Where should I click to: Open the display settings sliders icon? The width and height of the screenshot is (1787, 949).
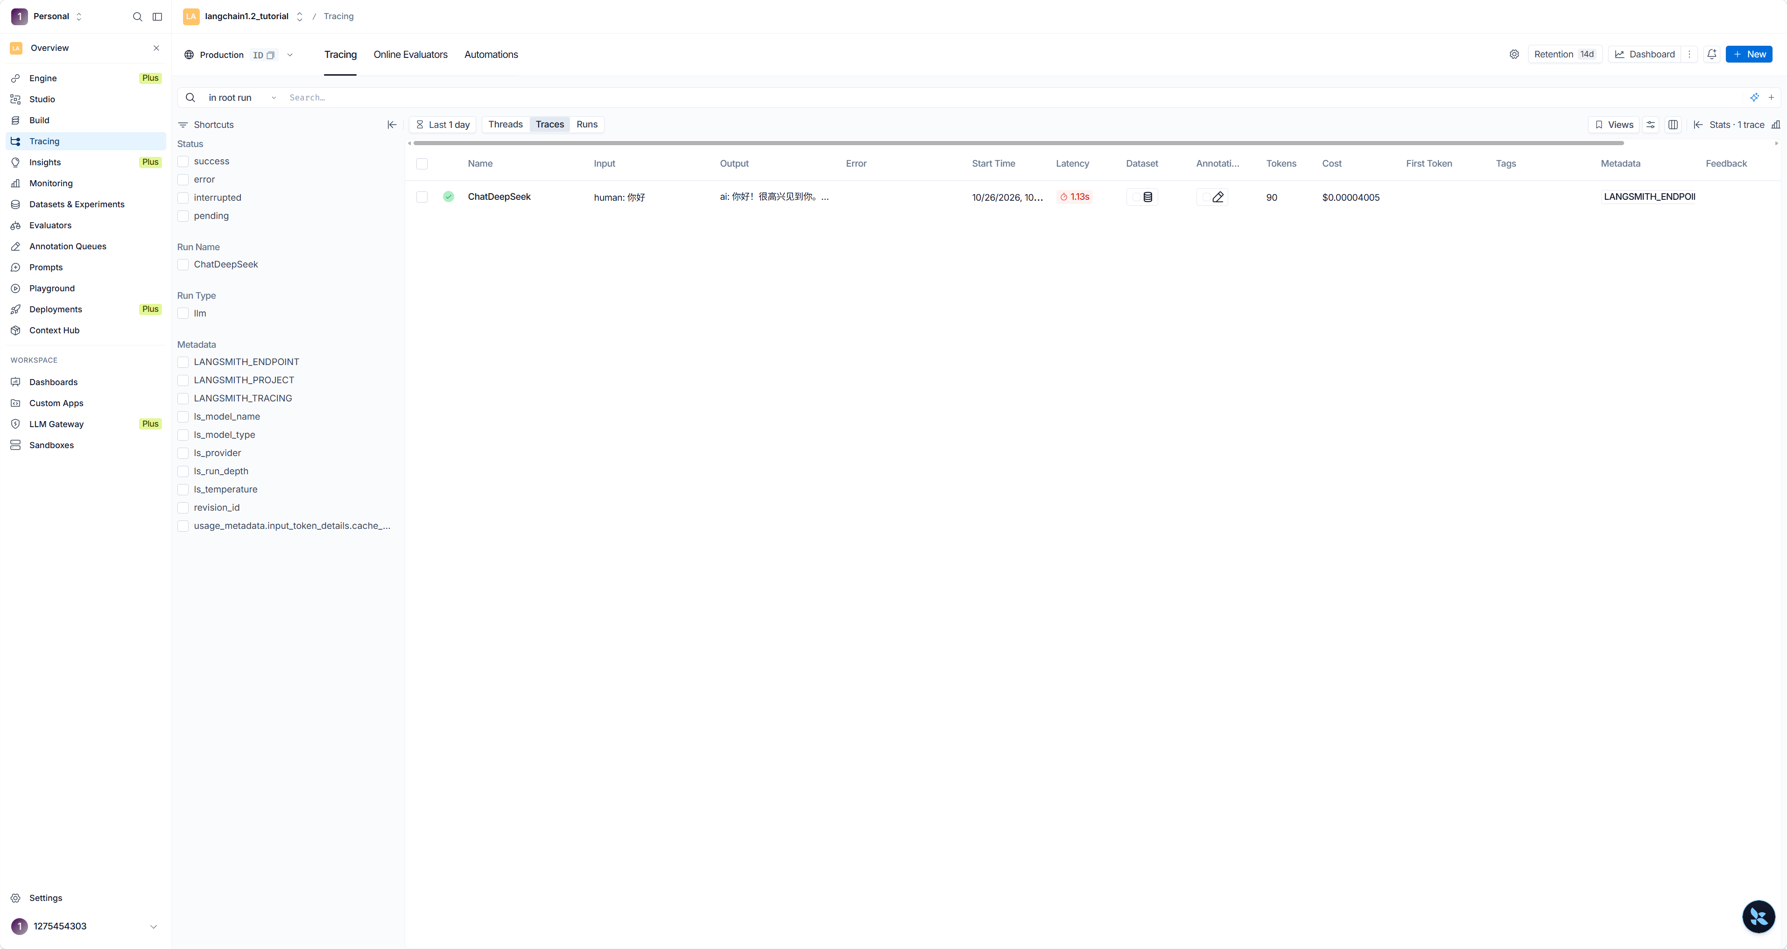click(x=1651, y=125)
